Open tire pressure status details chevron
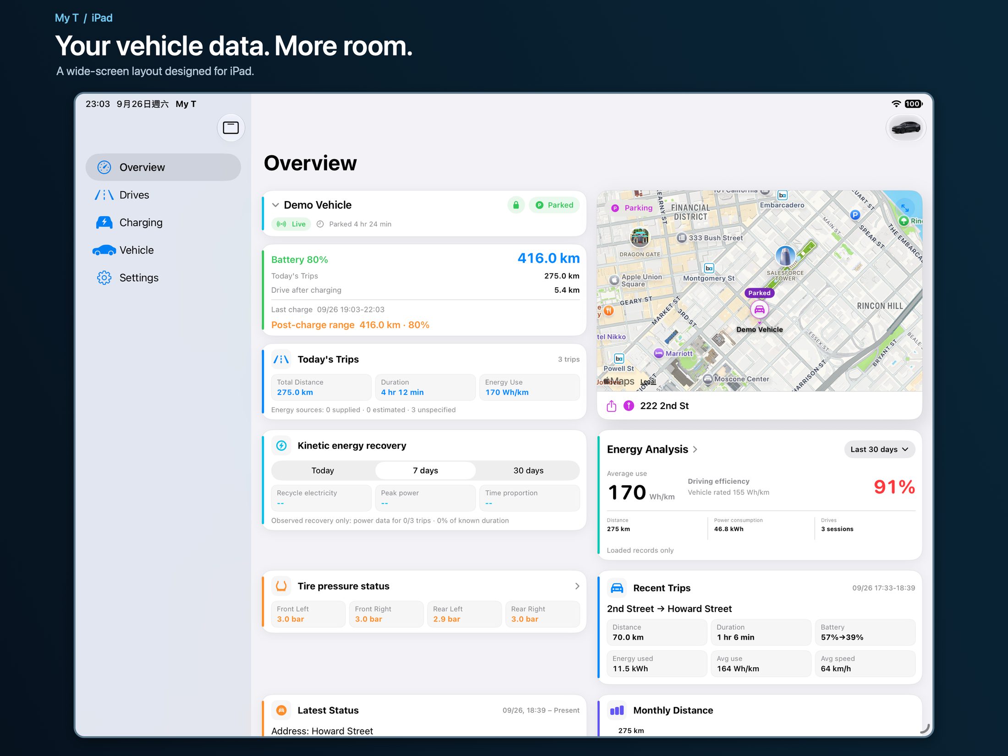 point(577,586)
